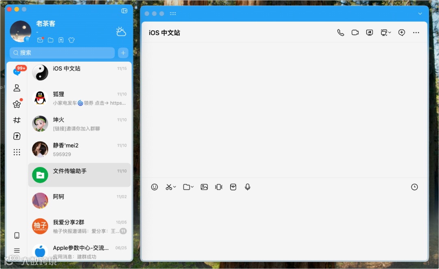Viewport: 439px width, 269px height.
Task: Open the 狐狸 conversation
Action: point(80,98)
